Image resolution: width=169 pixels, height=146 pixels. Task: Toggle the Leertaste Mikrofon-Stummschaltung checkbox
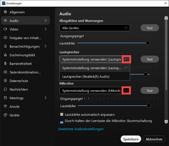tap(62, 122)
